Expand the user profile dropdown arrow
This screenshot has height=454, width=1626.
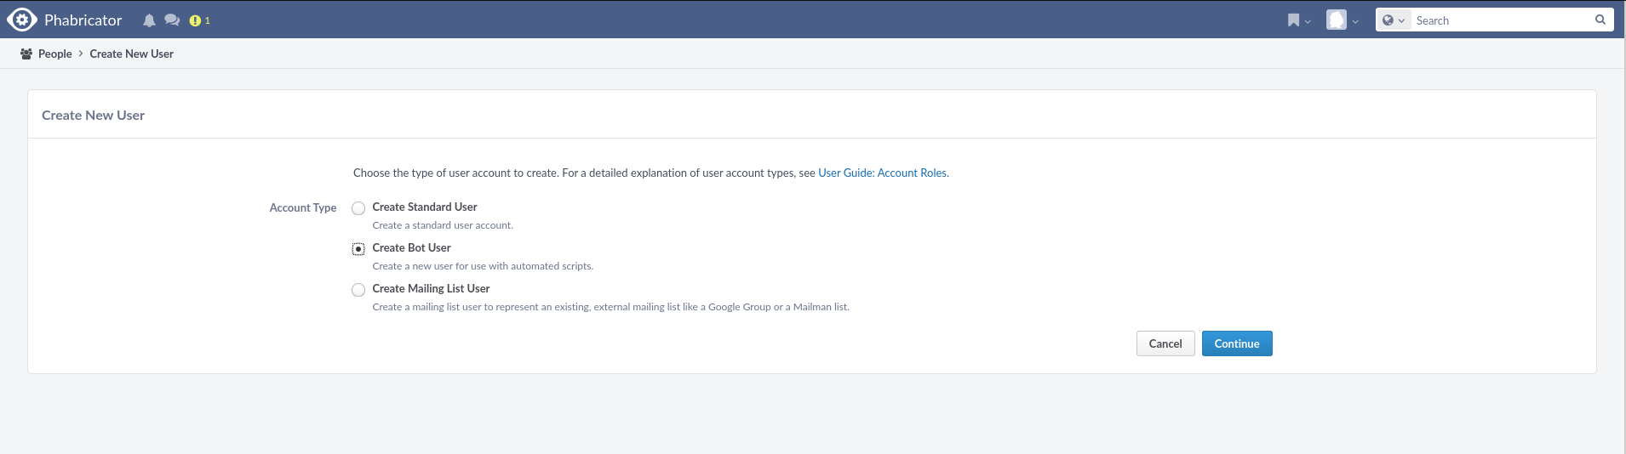coord(1355,21)
